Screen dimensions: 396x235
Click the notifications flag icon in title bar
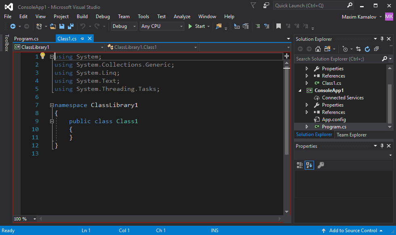[253, 5]
